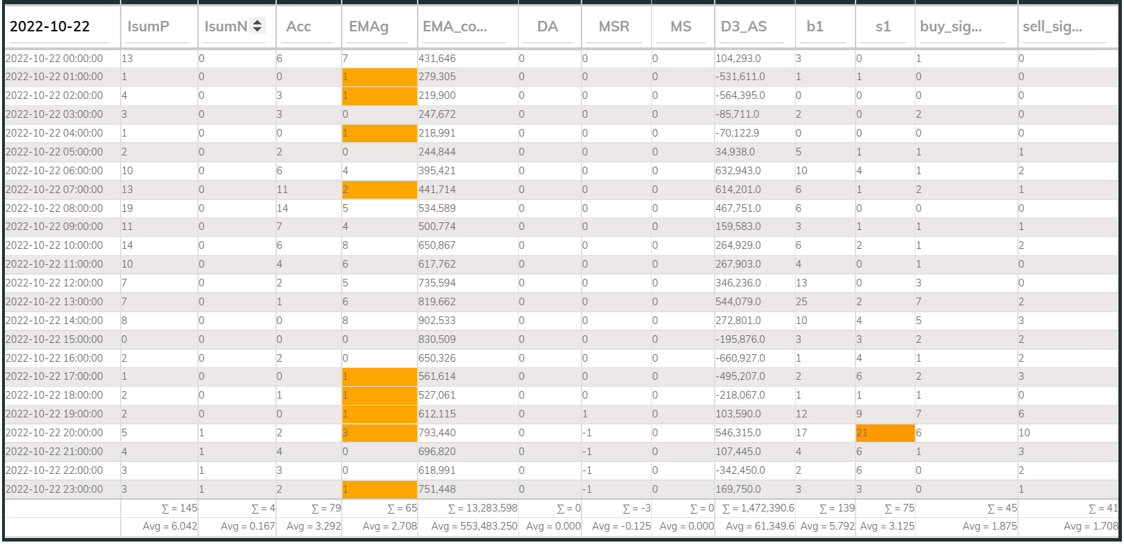Image resolution: width=1124 pixels, height=545 pixels.
Task: Click the orange s1 cell showing 21
Action: tap(884, 433)
